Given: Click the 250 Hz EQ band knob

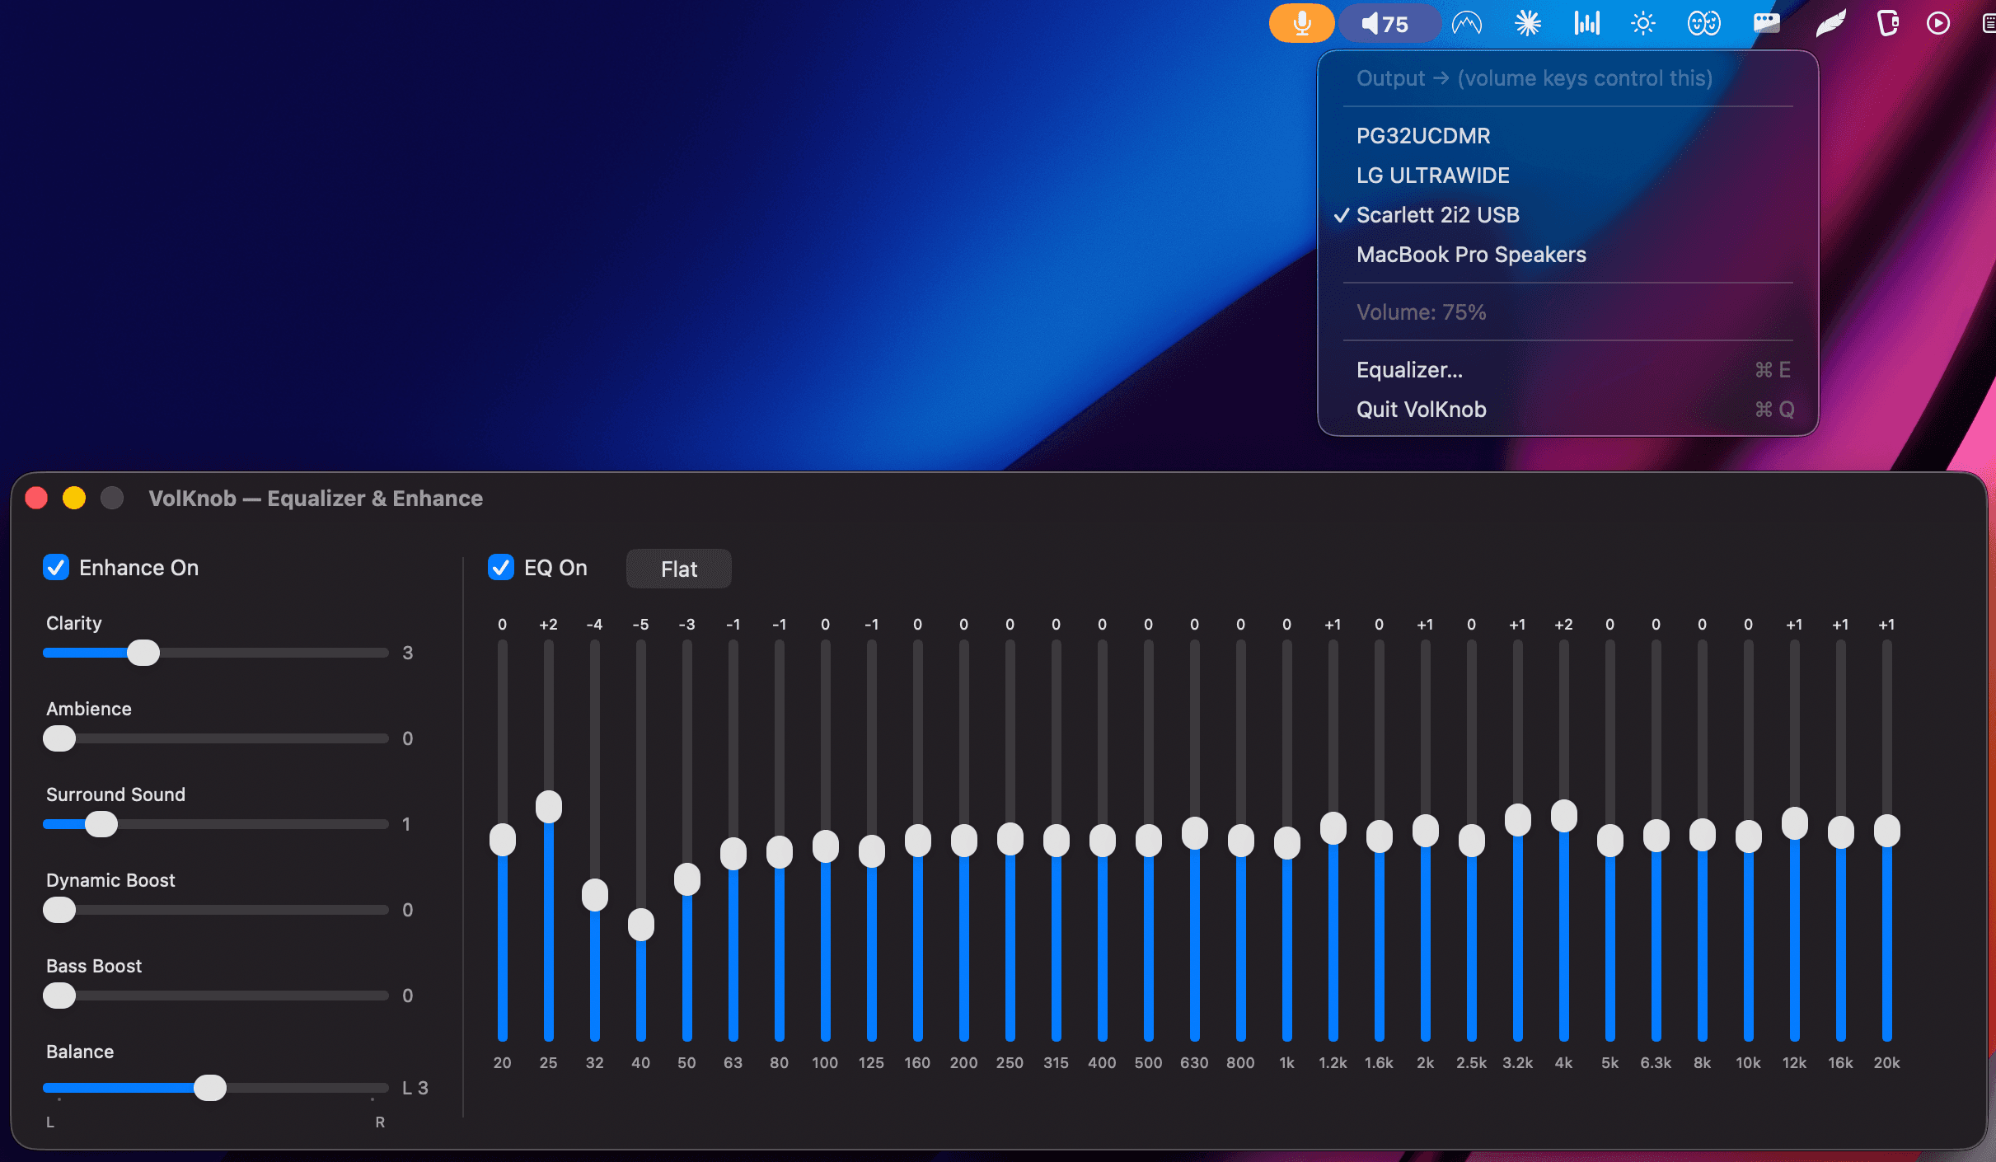Looking at the screenshot, I should (x=1010, y=839).
